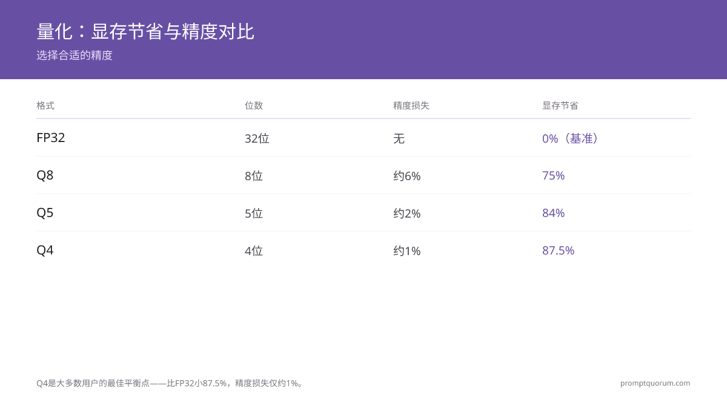Select the Q4 format cell
The height and width of the screenshot is (408, 727).
point(45,250)
